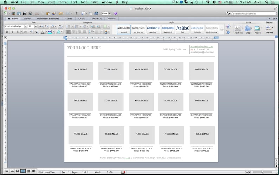Decrease font size with A down button
279x175 pixels.
point(46,26)
